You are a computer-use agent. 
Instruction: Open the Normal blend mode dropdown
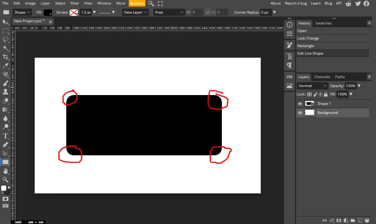pos(312,86)
